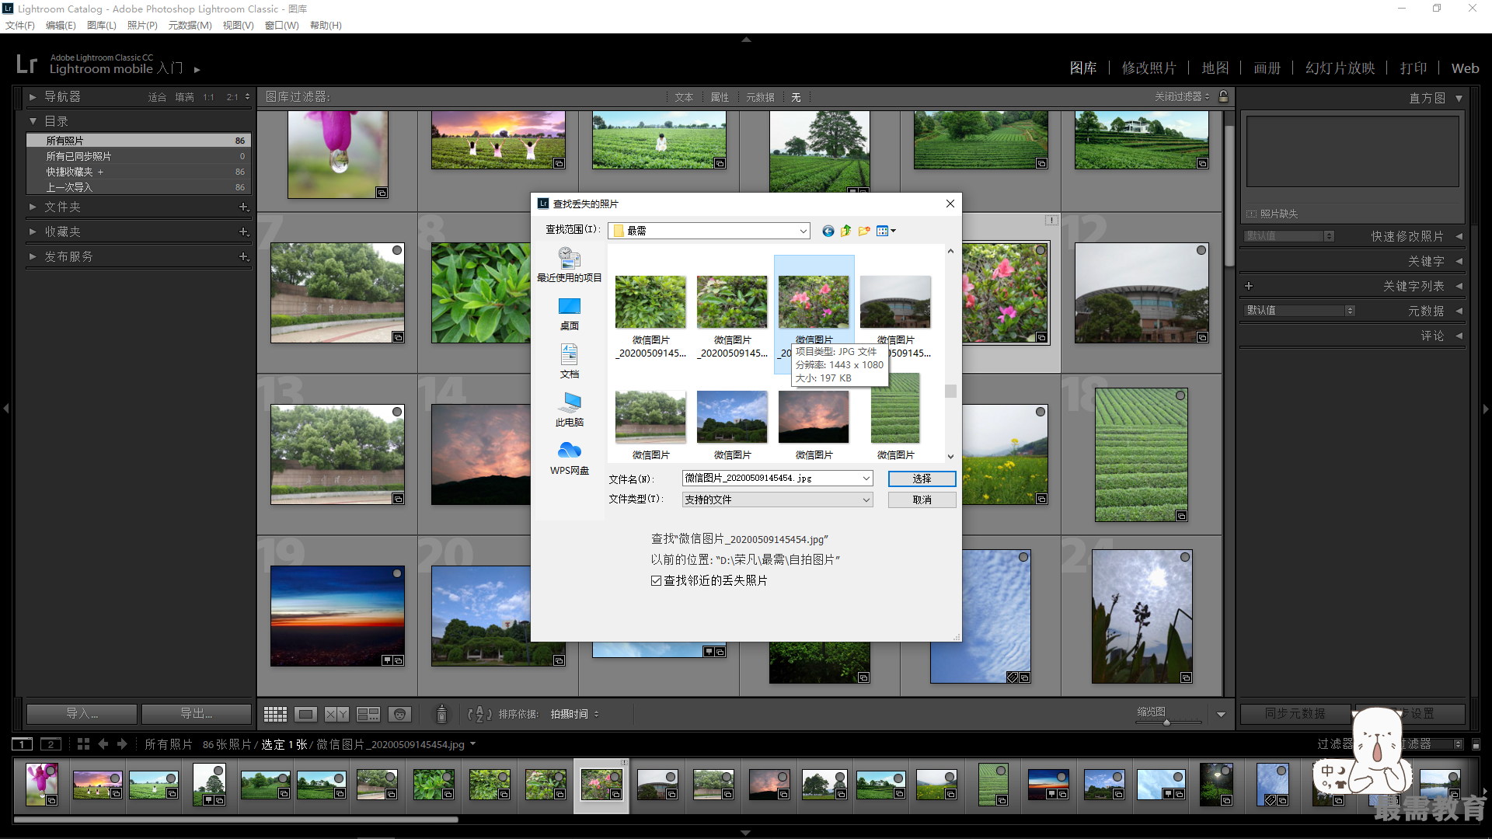This screenshot has height=839, width=1492.
Task: Go back with the dialog's blue arrow icon
Action: tap(828, 231)
